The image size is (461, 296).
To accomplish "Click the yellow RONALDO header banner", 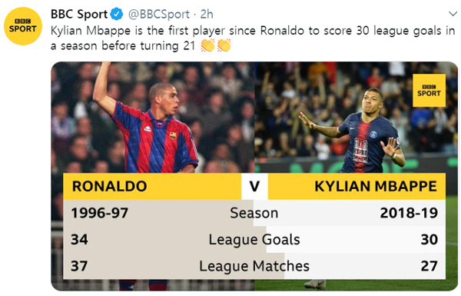I will pyautogui.click(x=152, y=187).
